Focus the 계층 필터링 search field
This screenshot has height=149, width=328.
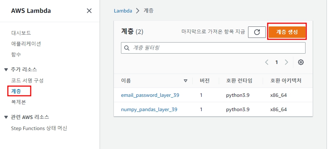(x=213, y=48)
